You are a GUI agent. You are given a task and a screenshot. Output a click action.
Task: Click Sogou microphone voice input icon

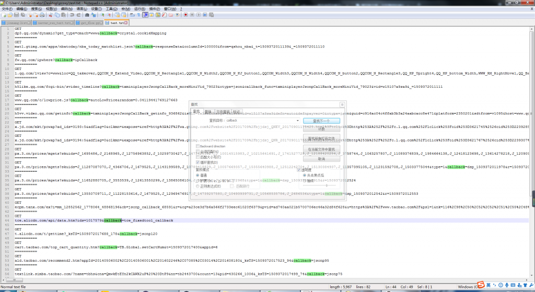[507, 285]
